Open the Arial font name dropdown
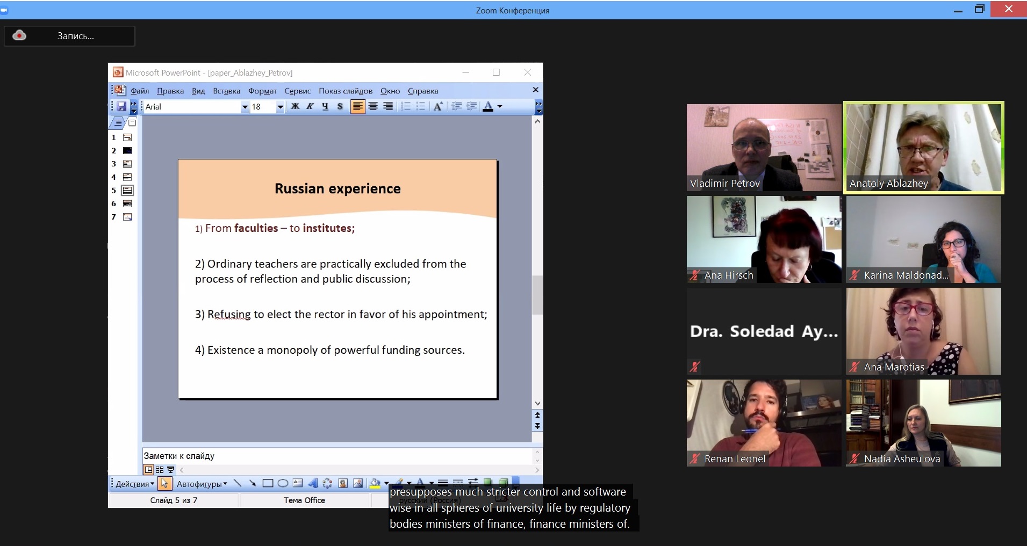The image size is (1027, 546). pos(245,107)
